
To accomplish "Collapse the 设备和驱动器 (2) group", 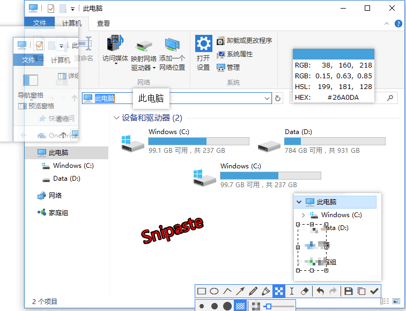I will click(x=116, y=118).
